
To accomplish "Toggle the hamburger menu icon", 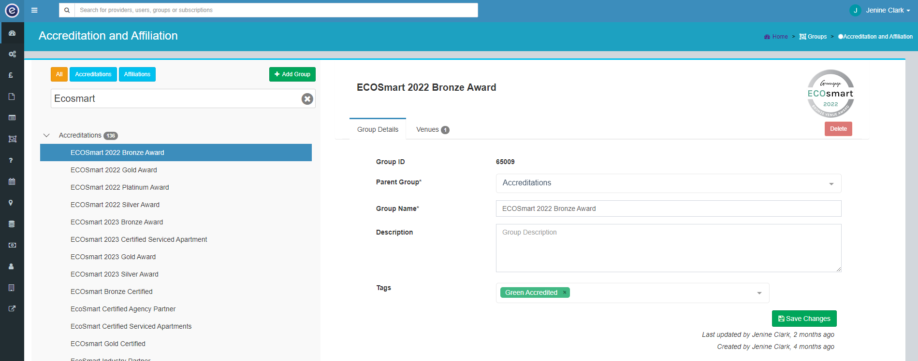I will 34,10.
